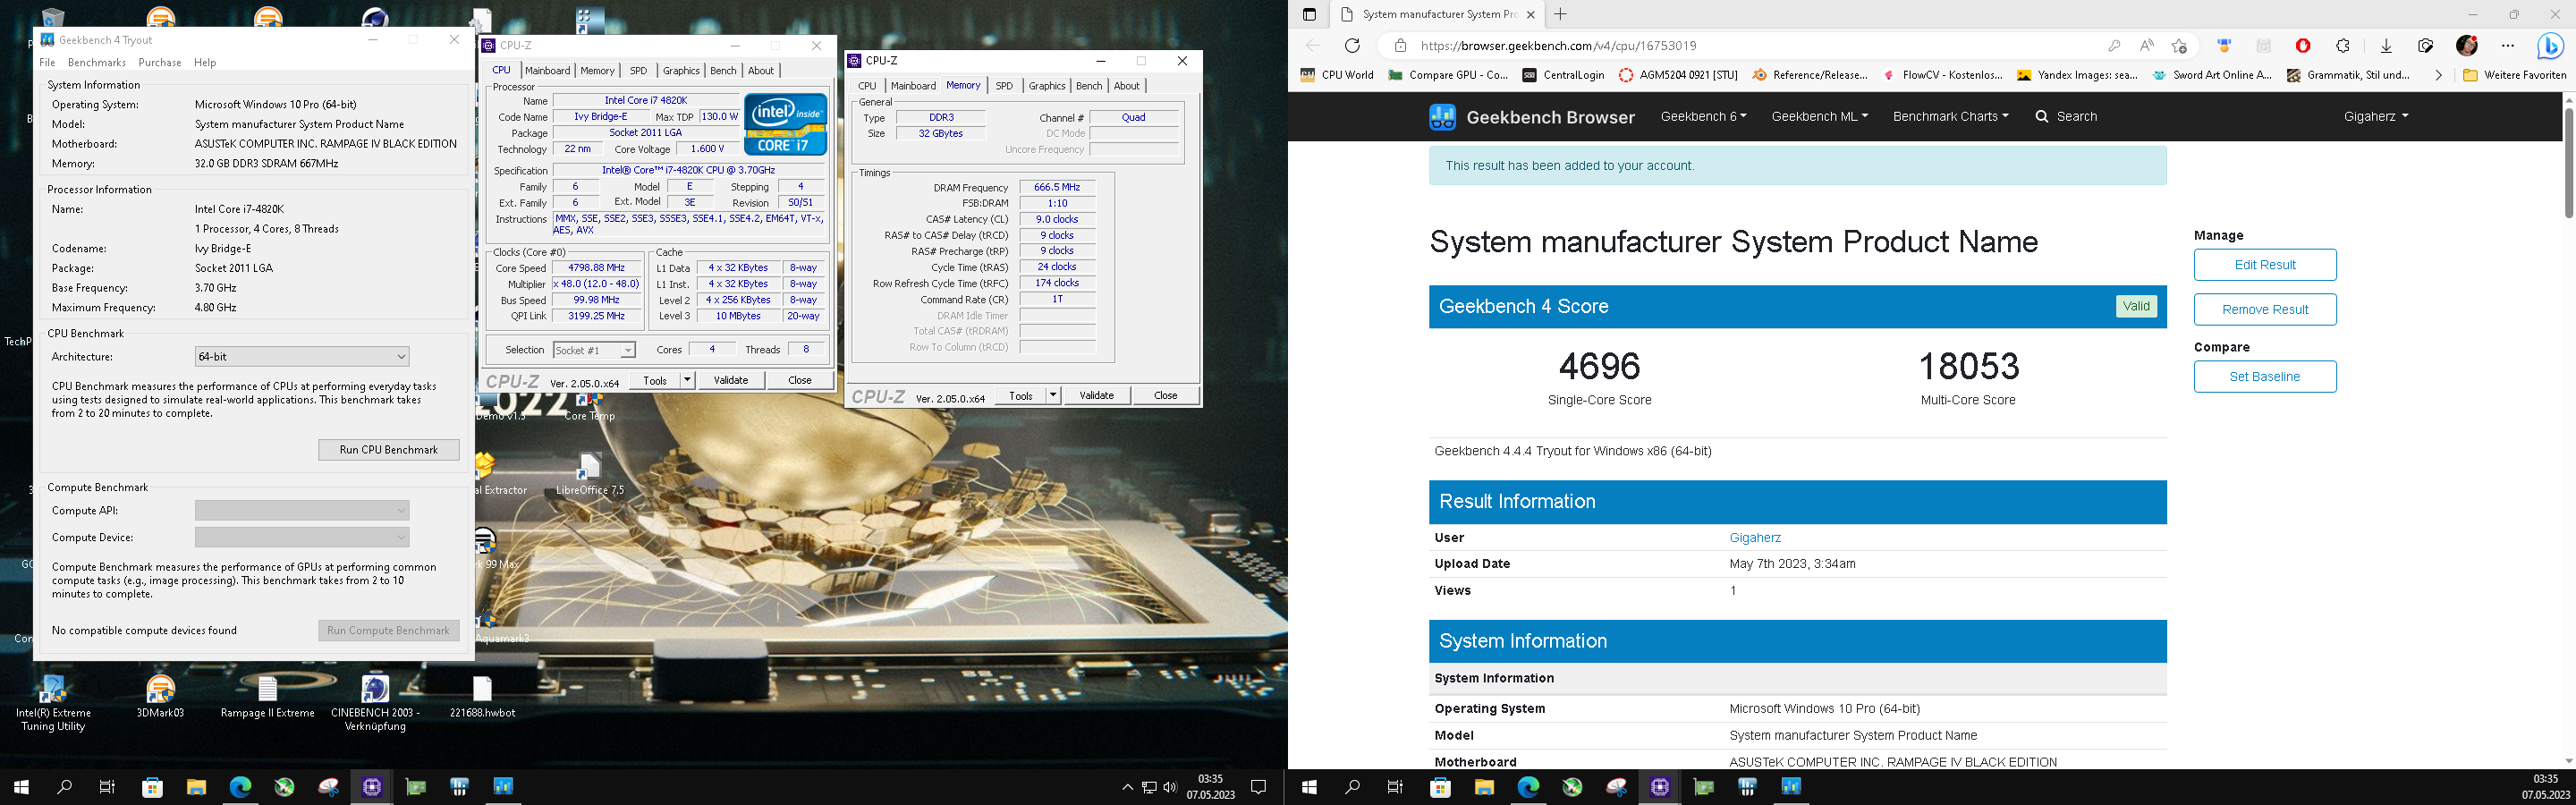Expand Tools dropdown arrow in left CPU-Z
The width and height of the screenshot is (2576, 805).
pos(687,380)
